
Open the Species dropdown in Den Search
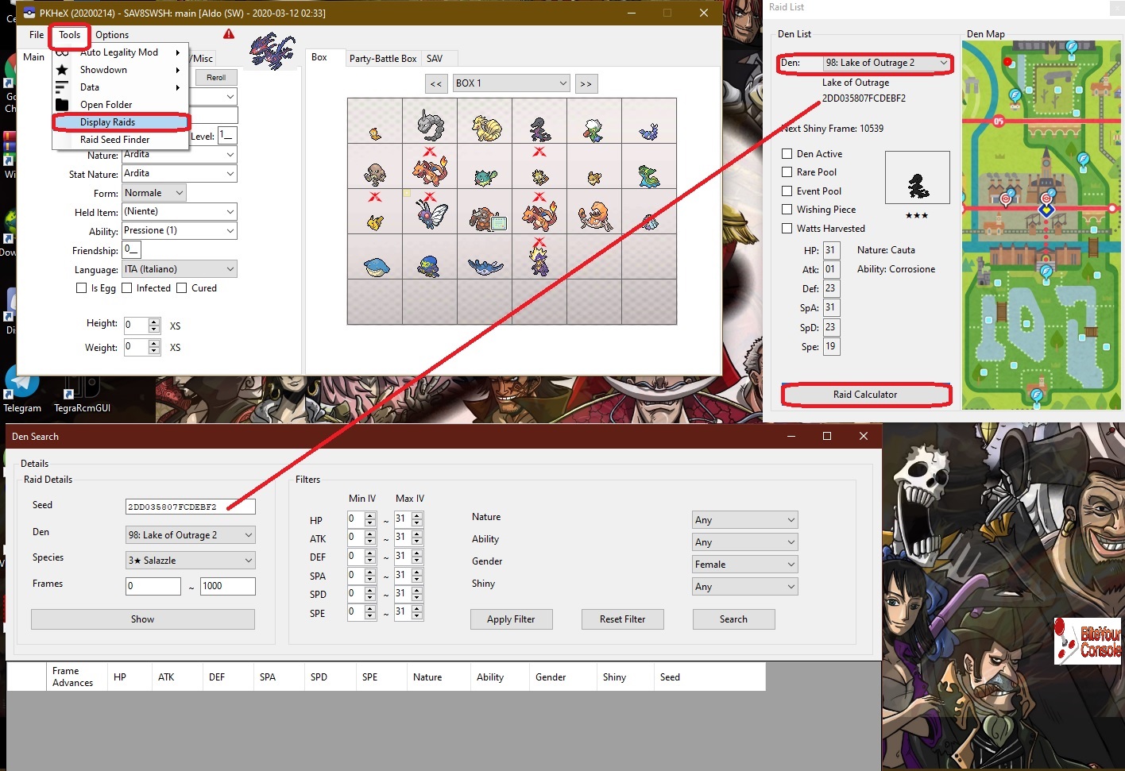click(191, 561)
